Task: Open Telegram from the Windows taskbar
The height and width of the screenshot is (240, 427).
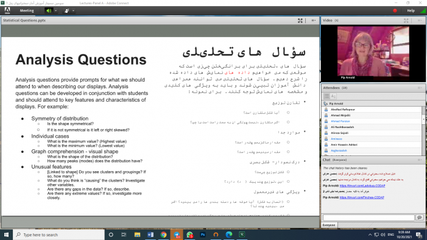Action: pos(177,235)
